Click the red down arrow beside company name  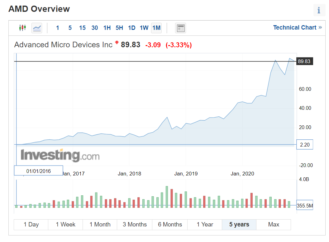point(117,43)
